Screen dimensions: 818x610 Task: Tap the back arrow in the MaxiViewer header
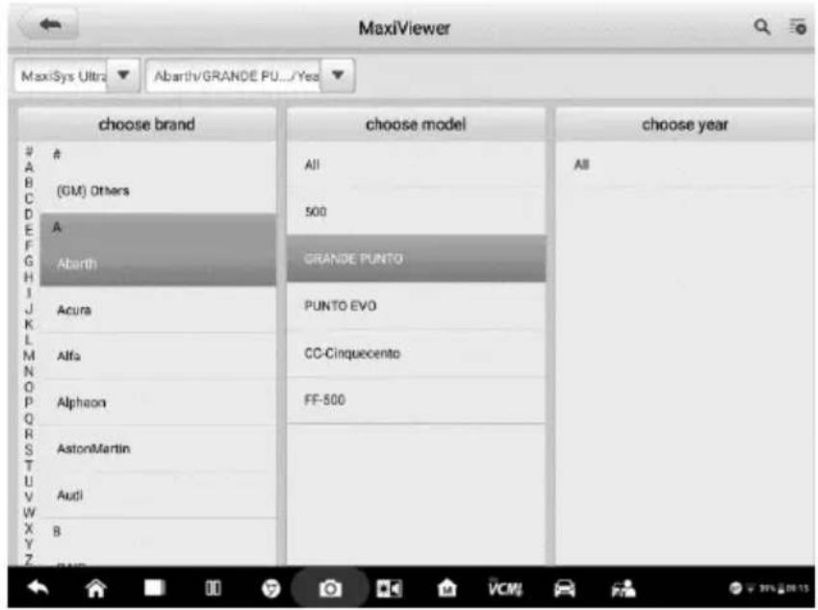[x=49, y=24]
